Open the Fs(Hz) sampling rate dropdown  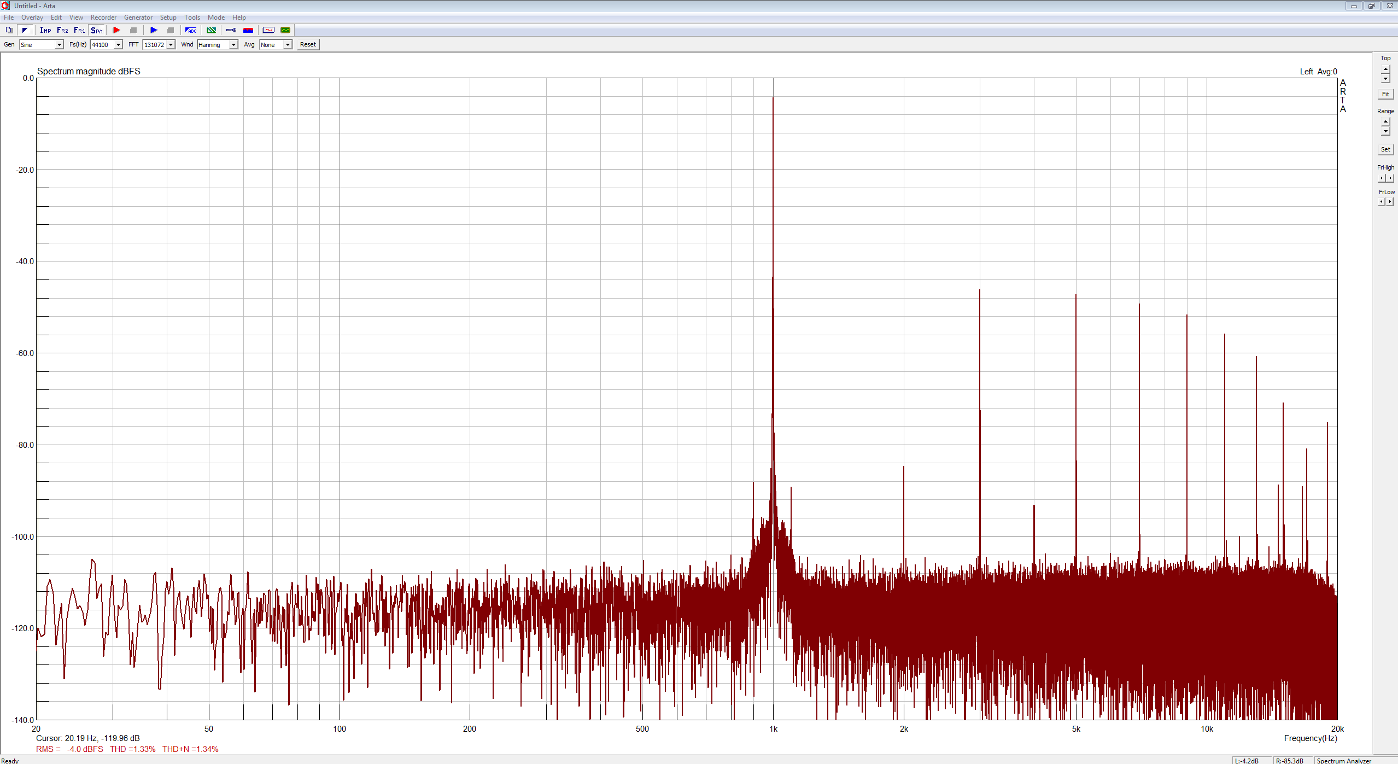106,45
